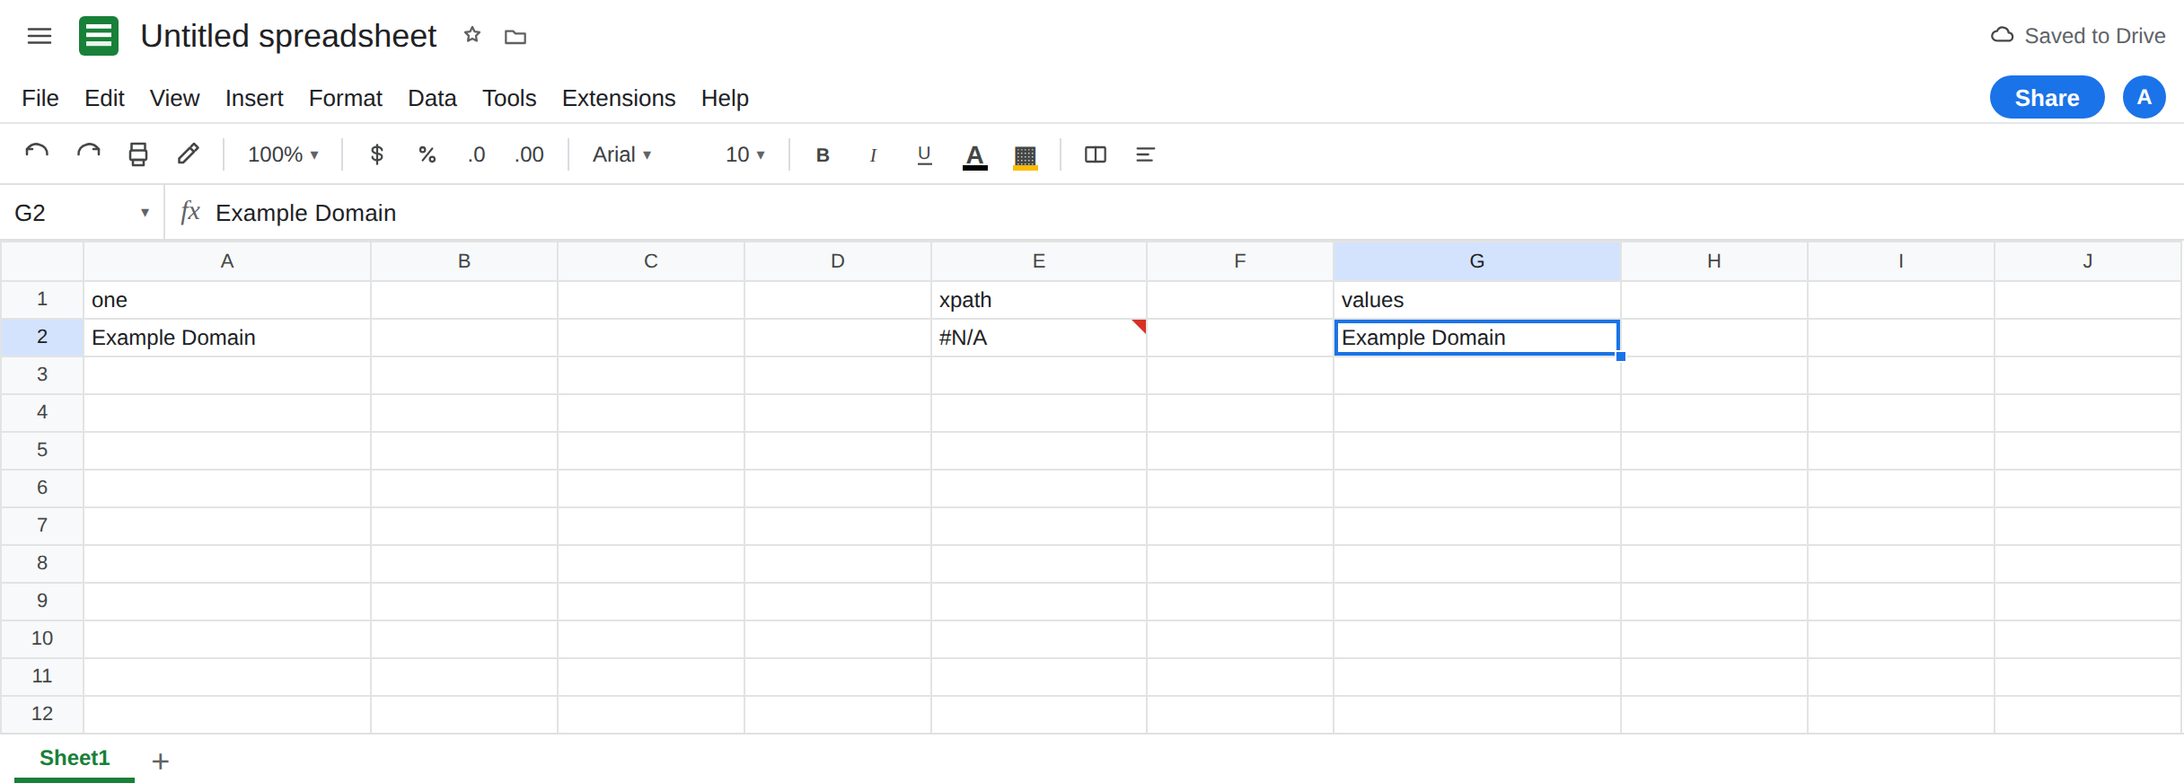Switch to the Sheet1 tab
The height and width of the screenshot is (783, 2184).
tap(75, 759)
